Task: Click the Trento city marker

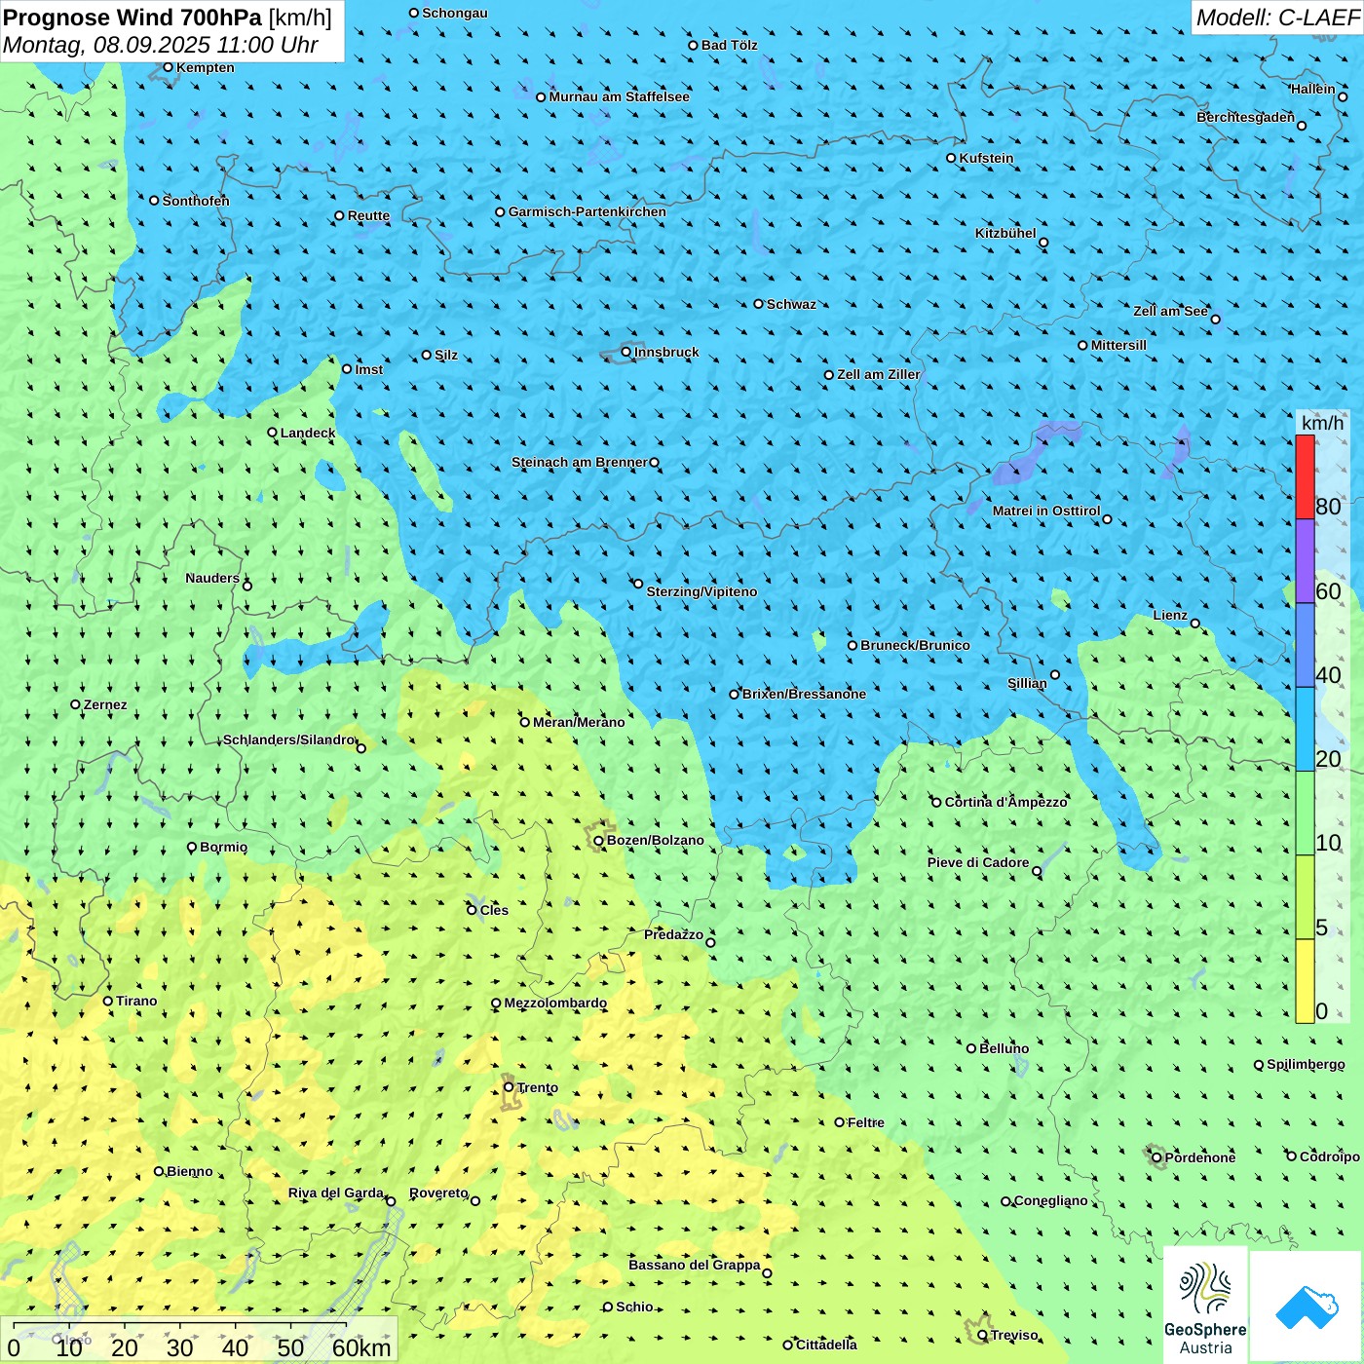Action: tap(509, 1087)
